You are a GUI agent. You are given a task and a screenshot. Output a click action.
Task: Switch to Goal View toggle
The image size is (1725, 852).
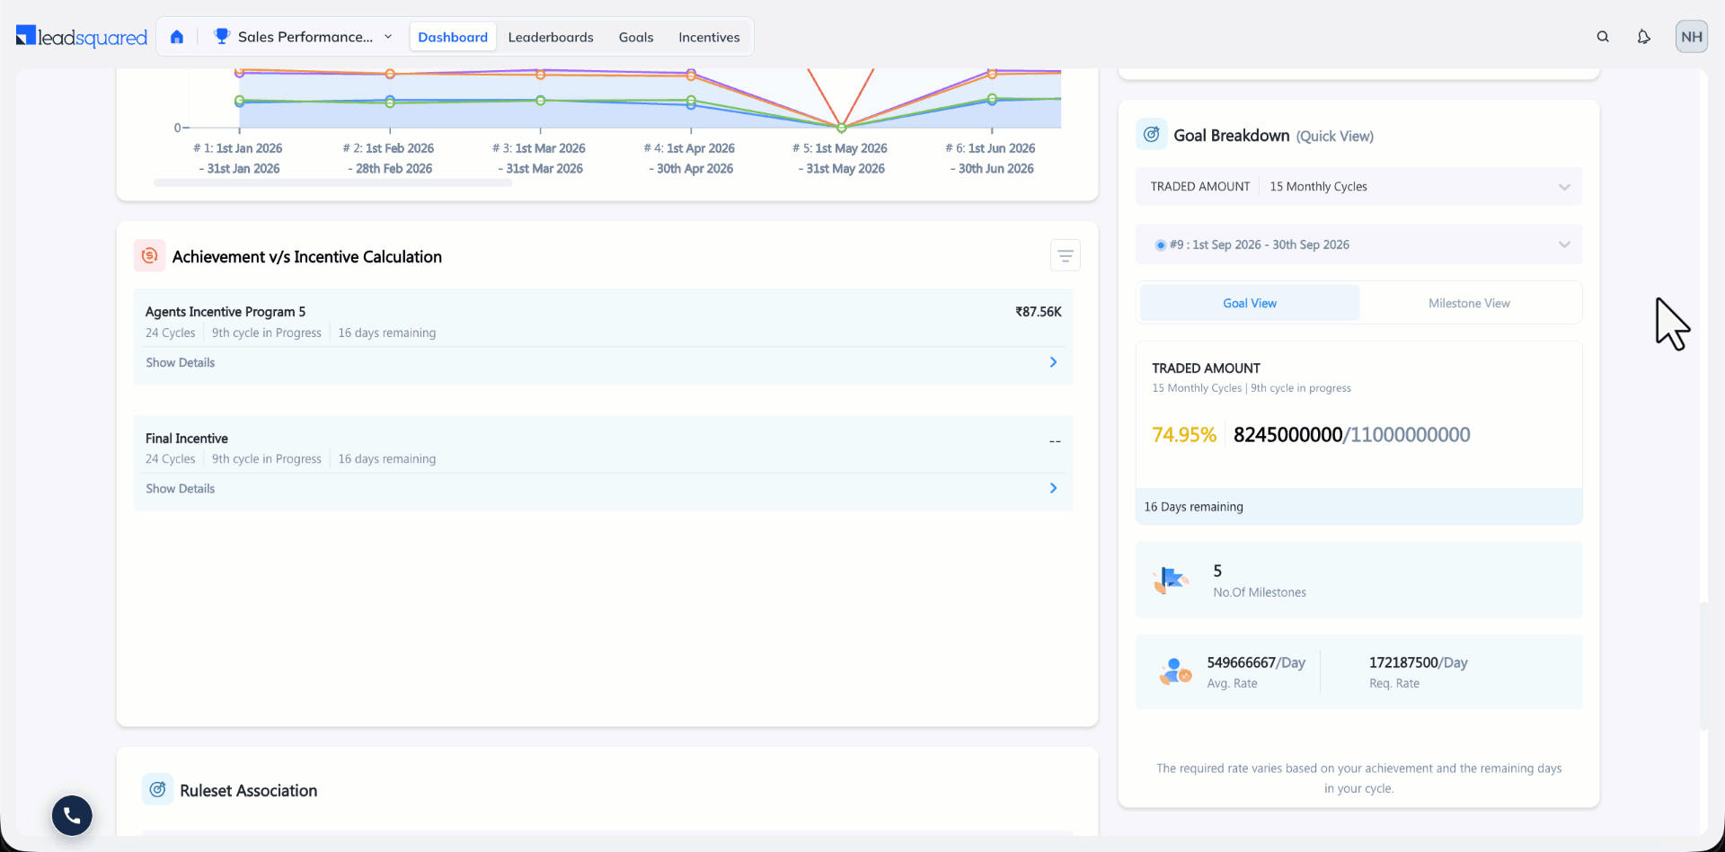(x=1250, y=303)
